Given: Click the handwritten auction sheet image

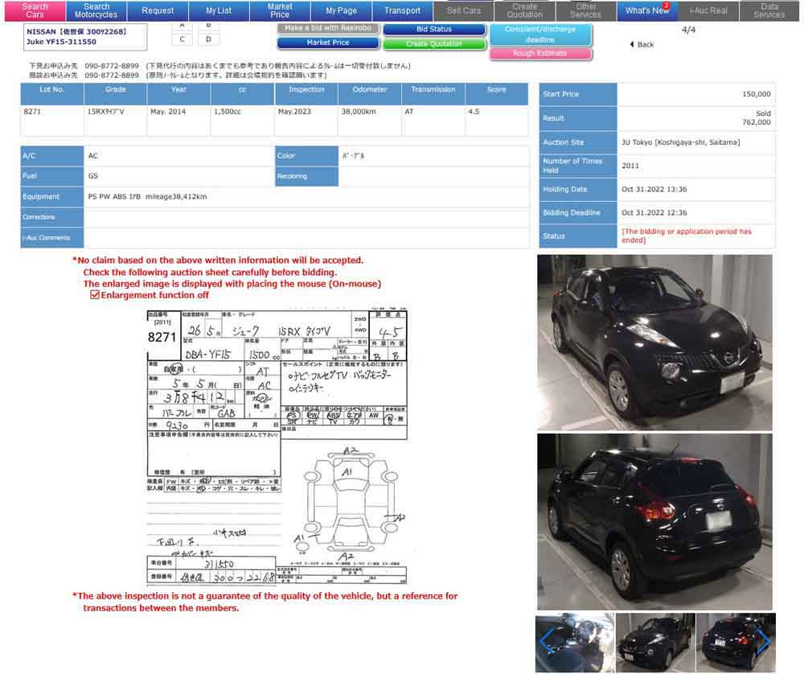Looking at the screenshot, I should [x=277, y=446].
